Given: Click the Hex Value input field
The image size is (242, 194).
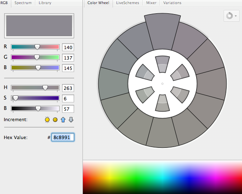Looking at the screenshot, I should tap(63, 137).
